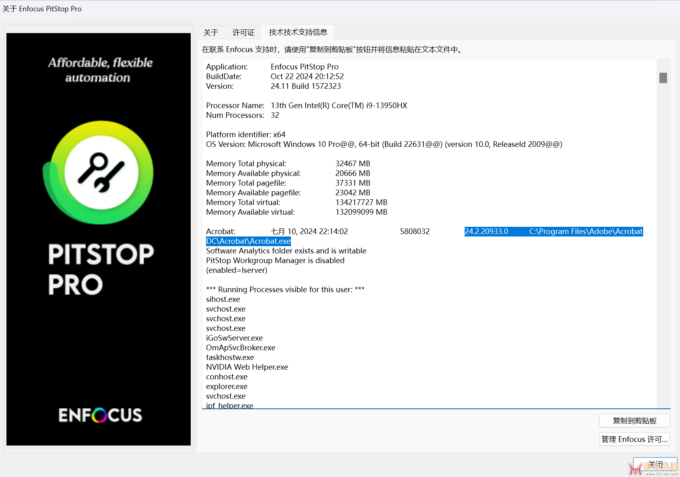
Task: Click the PITSTOP PRO product name graphic
Action: [x=101, y=269]
